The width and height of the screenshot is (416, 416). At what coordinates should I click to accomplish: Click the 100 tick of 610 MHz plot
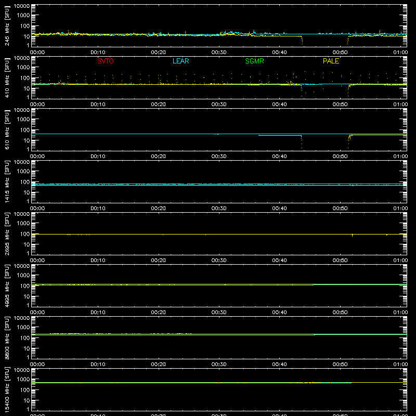pos(25,130)
